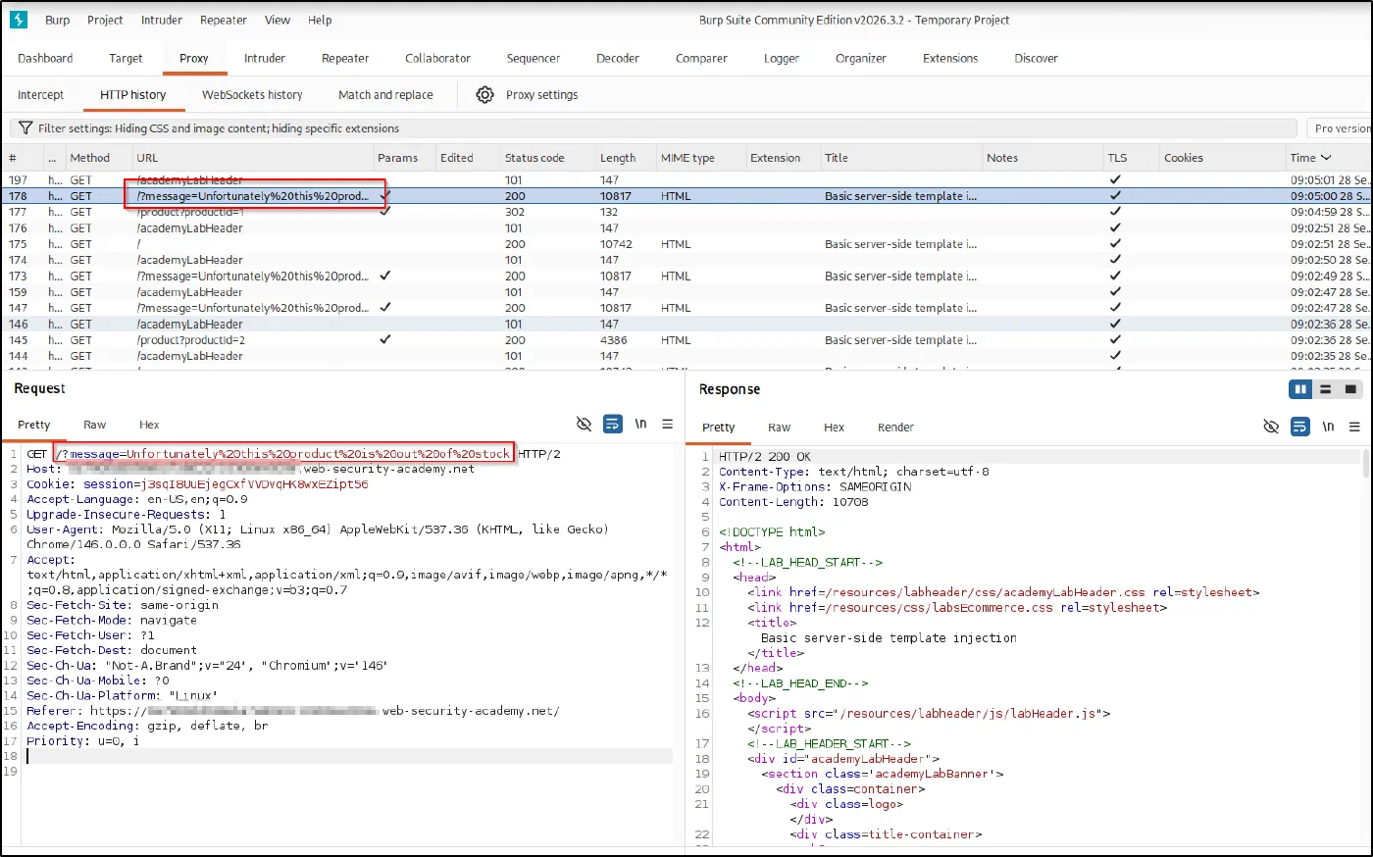Sort history by the Length column
The height and width of the screenshot is (857, 1373).
(618, 158)
